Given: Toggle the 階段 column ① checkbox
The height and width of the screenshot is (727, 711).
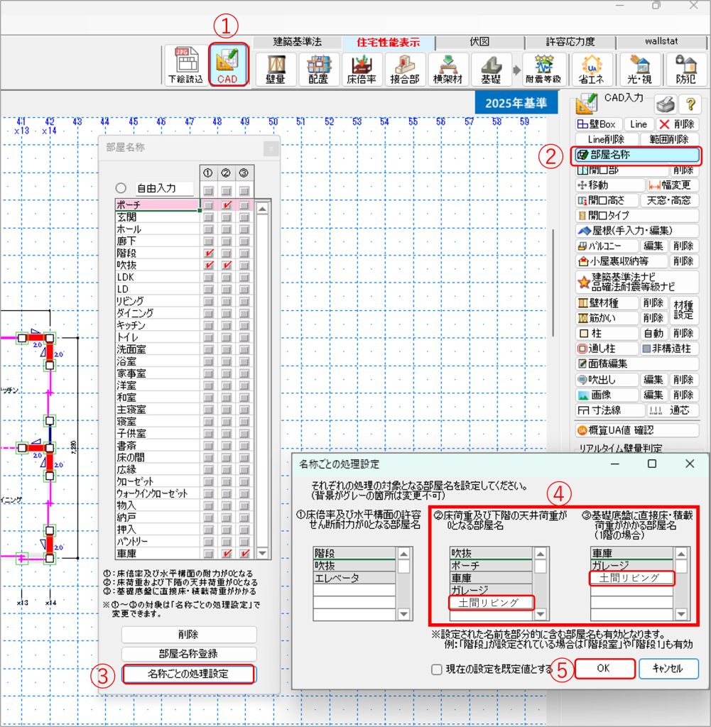Looking at the screenshot, I should coord(209,253).
